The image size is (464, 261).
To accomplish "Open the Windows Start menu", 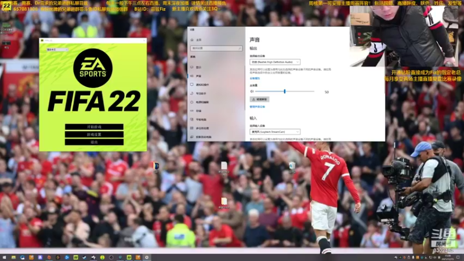I will (x=5, y=258).
